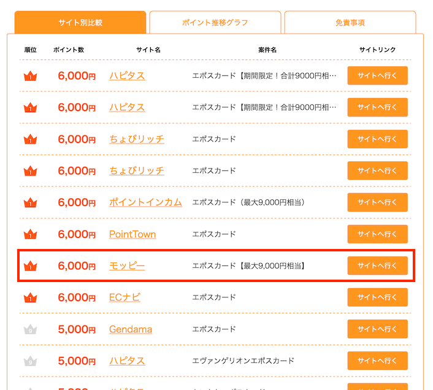The width and height of the screenshot is (433, 390).
Task: Open the 免責事項 tab
Action: pos(350,23)
